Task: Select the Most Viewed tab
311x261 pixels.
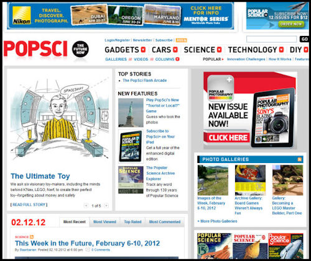Action: (x=104, y=222)
